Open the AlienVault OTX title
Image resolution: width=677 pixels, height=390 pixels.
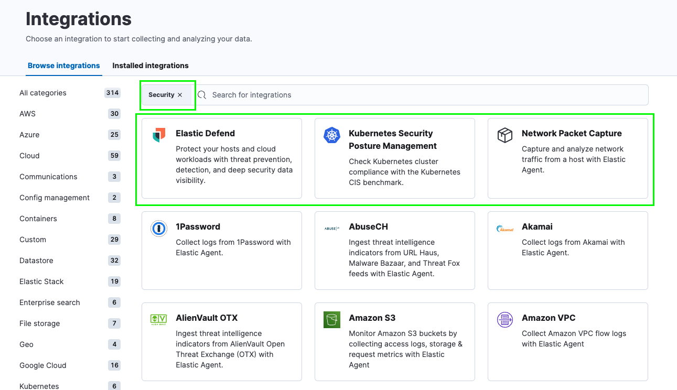click(207, 318)
